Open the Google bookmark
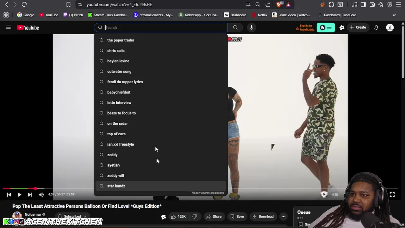 [x=26, y=15]
